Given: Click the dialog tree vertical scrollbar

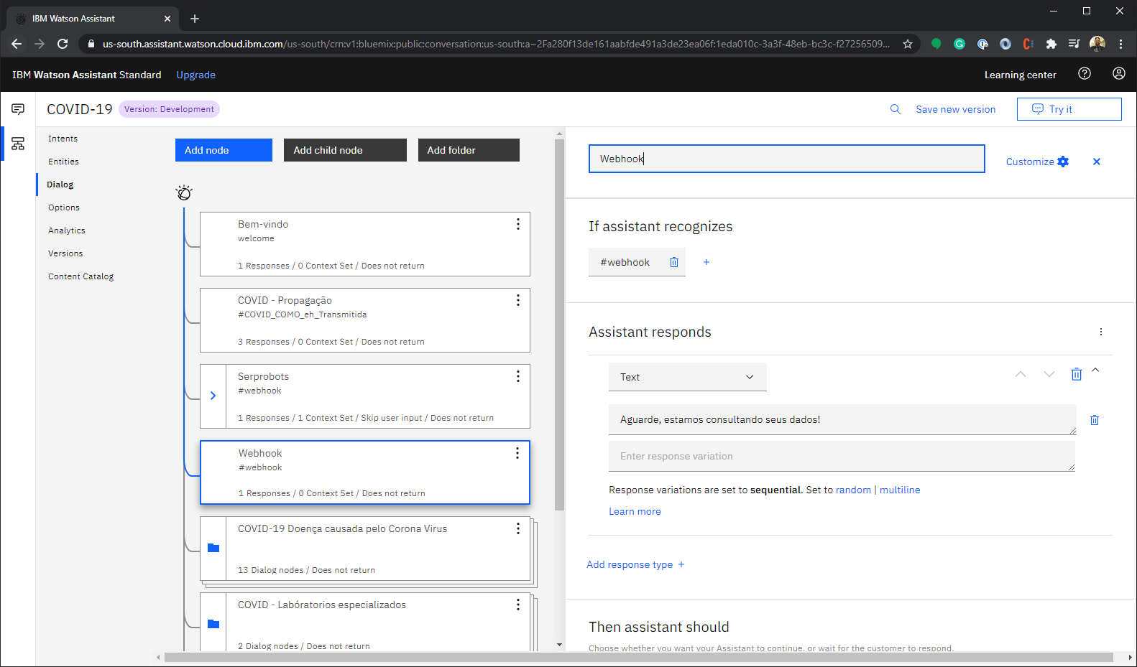Looking at the screenshot, I should point(560,325).
